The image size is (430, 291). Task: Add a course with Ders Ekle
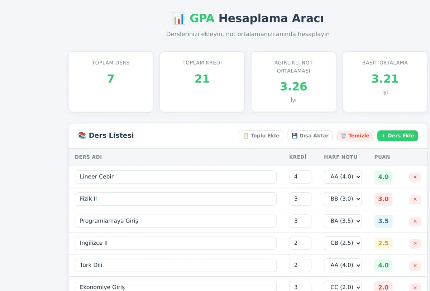pyautogui.click(x=397, y=136)
